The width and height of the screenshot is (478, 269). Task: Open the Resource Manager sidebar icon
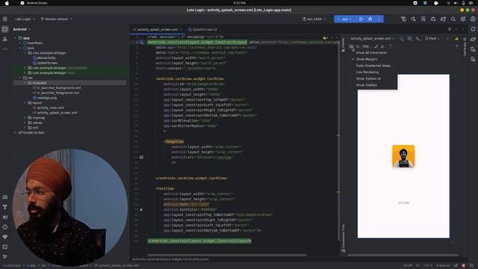(x=5, y=39)
